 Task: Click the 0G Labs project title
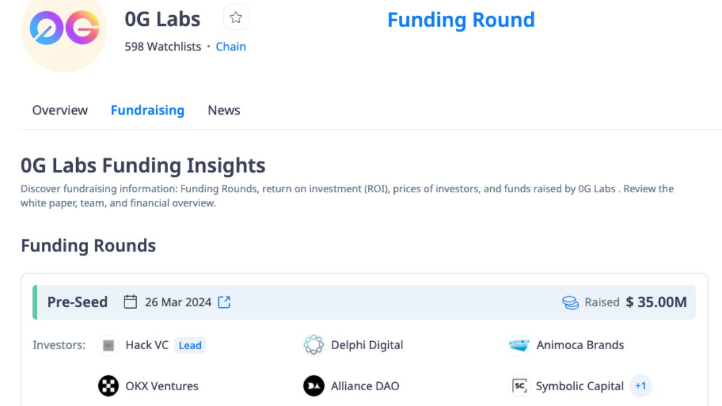[162, 19]
